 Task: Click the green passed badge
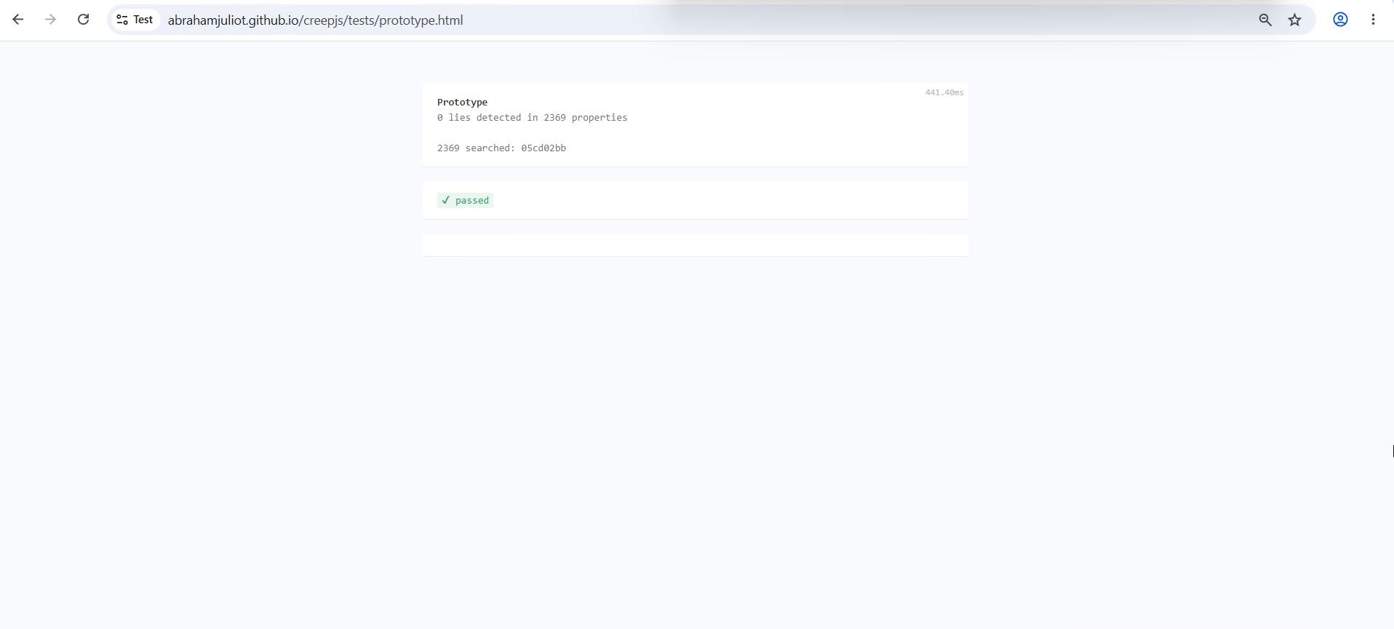[465, 200]
